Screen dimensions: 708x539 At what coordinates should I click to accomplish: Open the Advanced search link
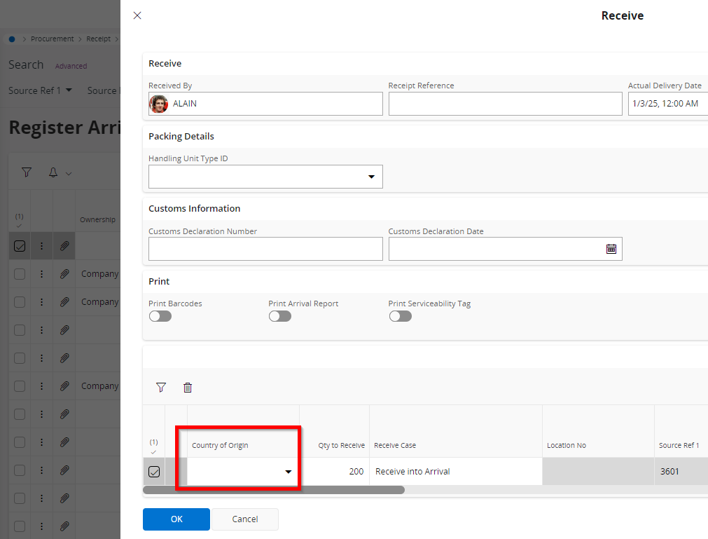pyautogui.click(x=71, y=66)
